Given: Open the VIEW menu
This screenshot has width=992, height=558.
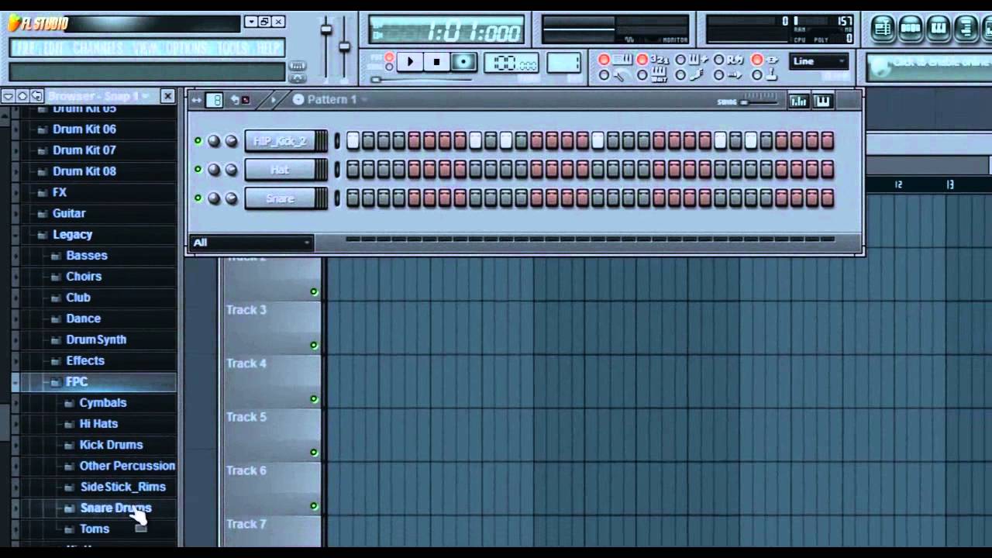Looking at the screenshot, I should click(x=146, y=48).
